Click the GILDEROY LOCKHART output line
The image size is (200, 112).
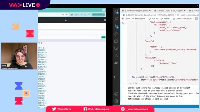pos(163,93)
